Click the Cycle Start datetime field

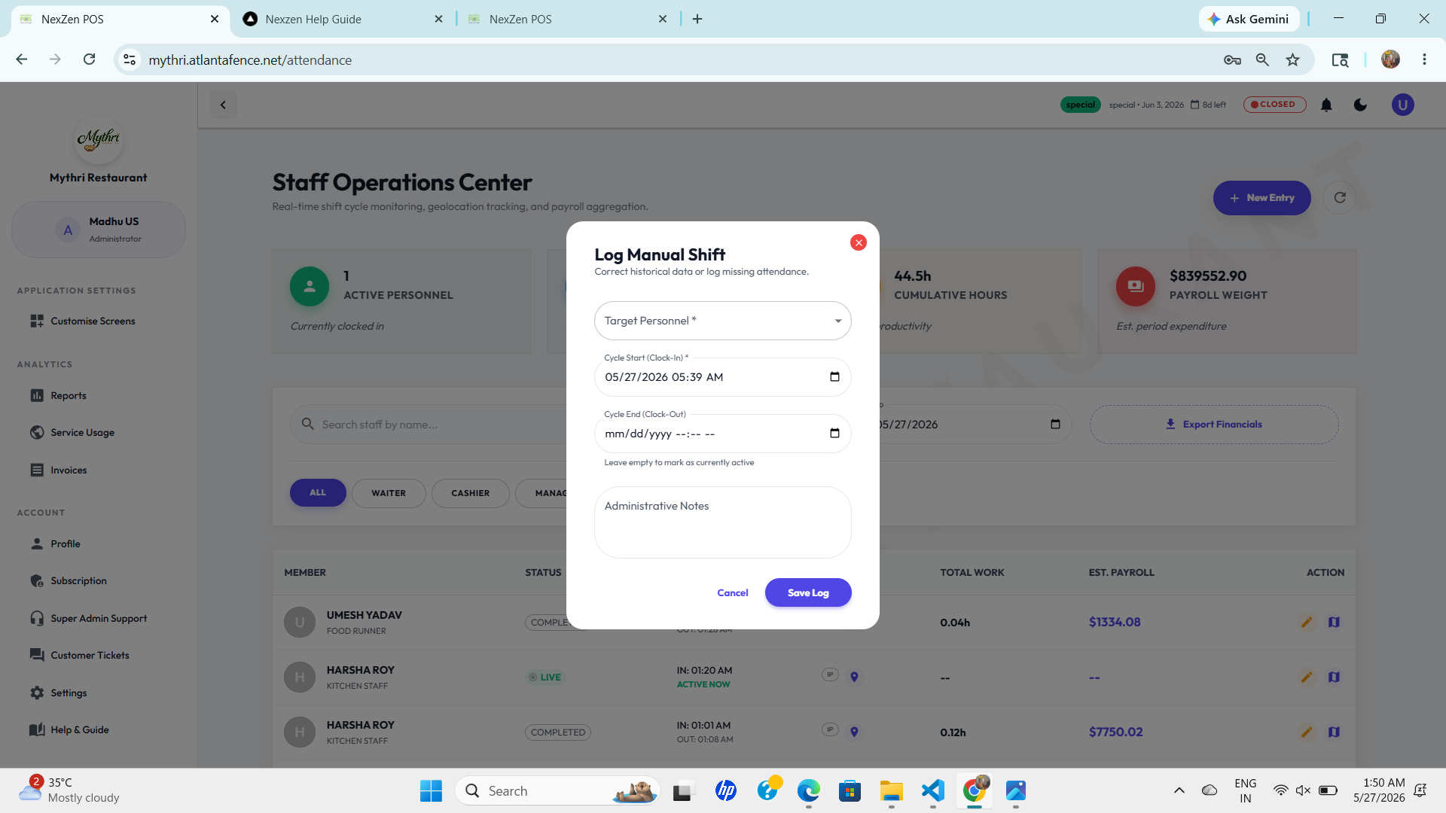(722, 377)
